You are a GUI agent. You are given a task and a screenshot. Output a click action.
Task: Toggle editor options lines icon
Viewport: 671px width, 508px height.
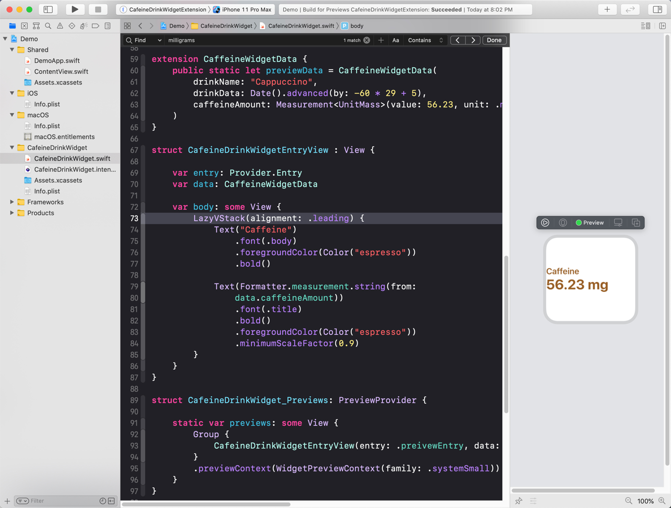click(x=645, y=26)
